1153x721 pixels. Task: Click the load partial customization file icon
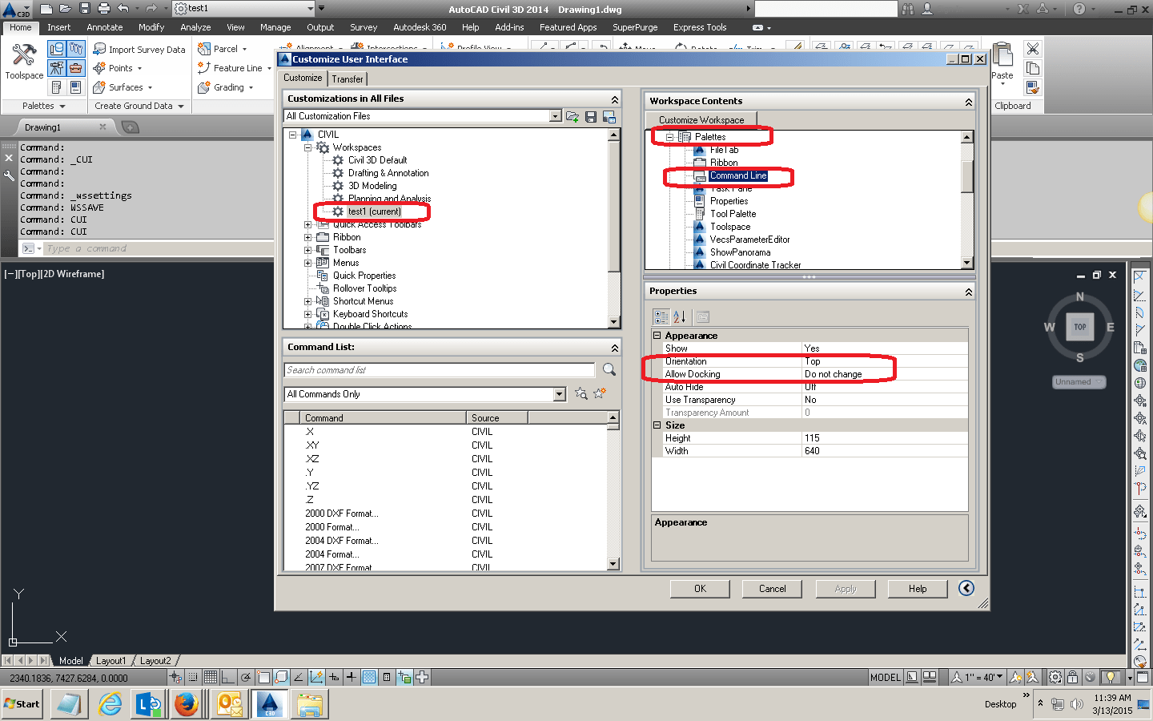572,117
